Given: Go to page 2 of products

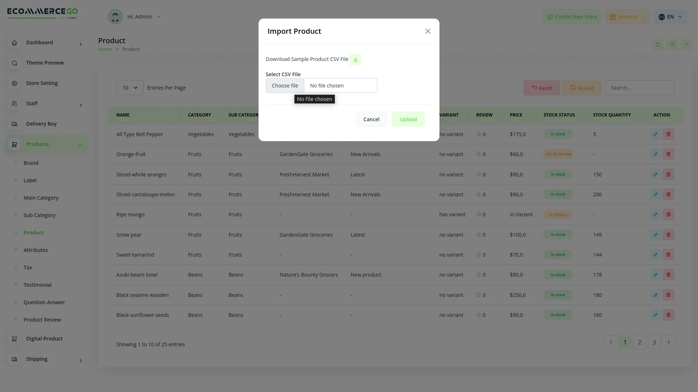Looking at the screenshot, I should 639,342.
